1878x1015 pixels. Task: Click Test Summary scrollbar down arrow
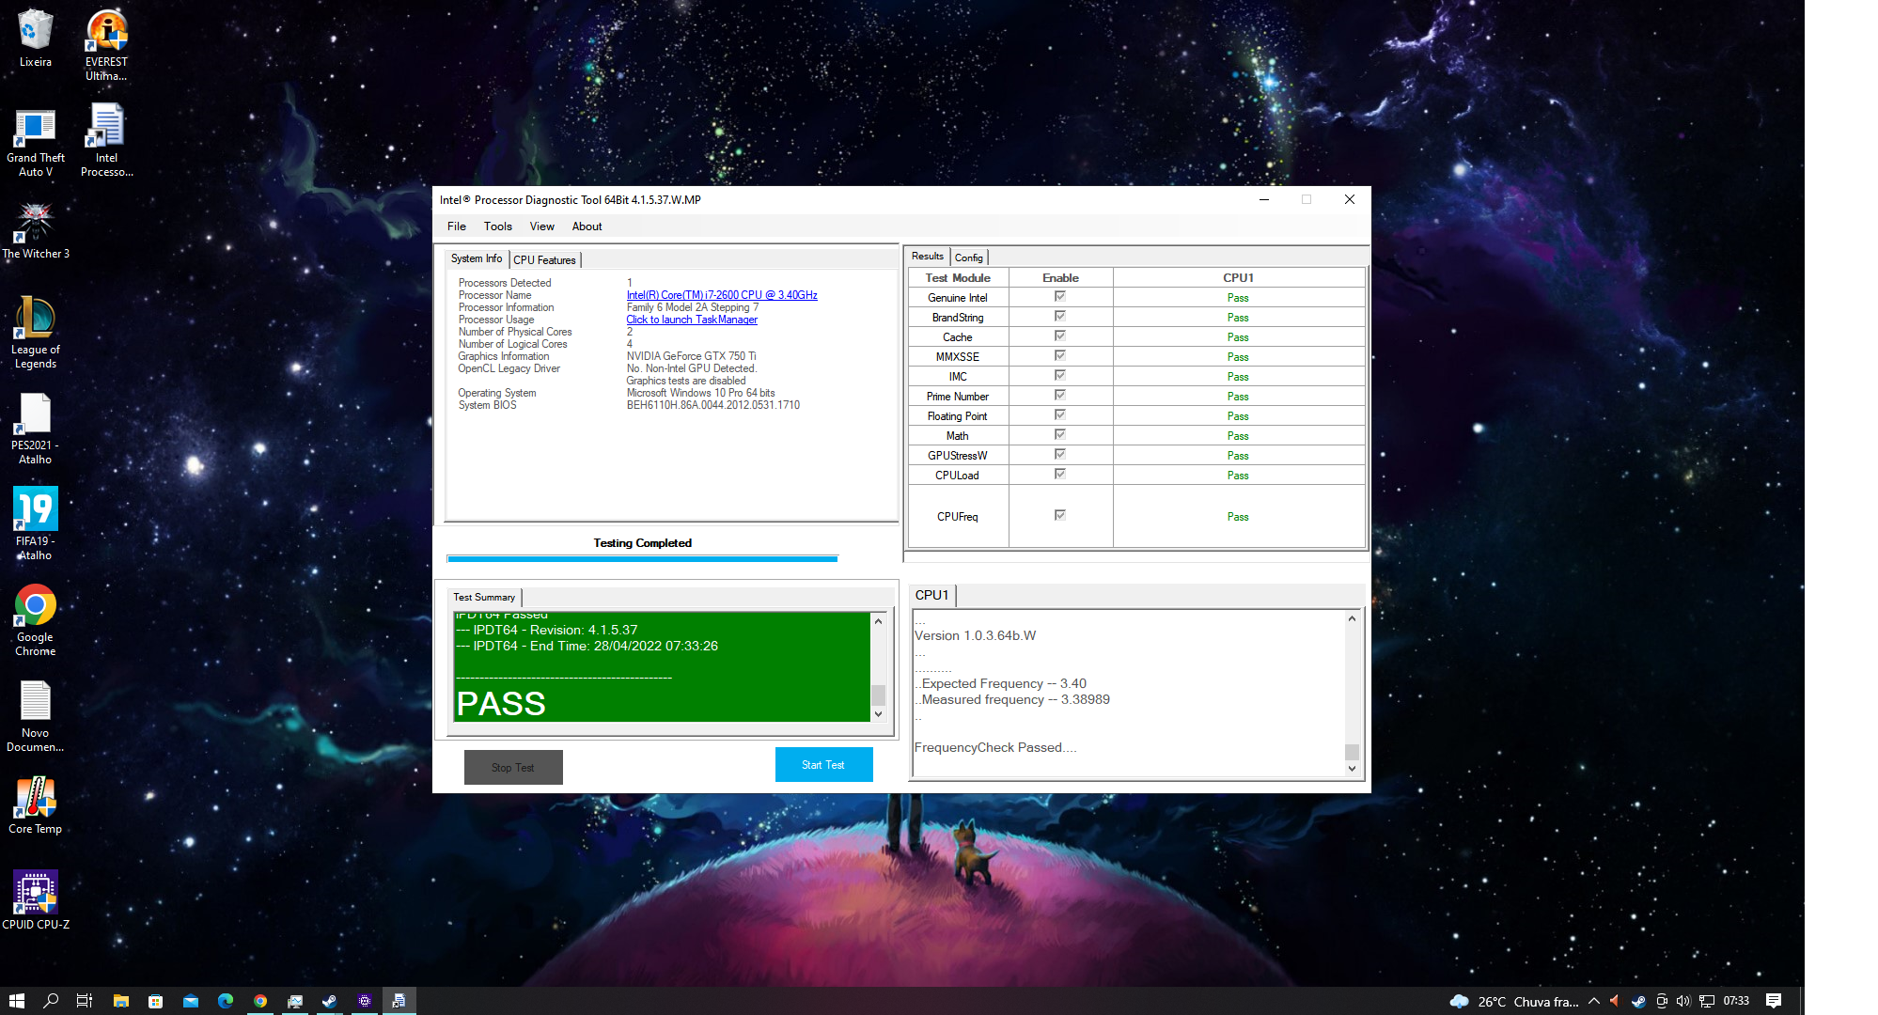click(878, 714)
